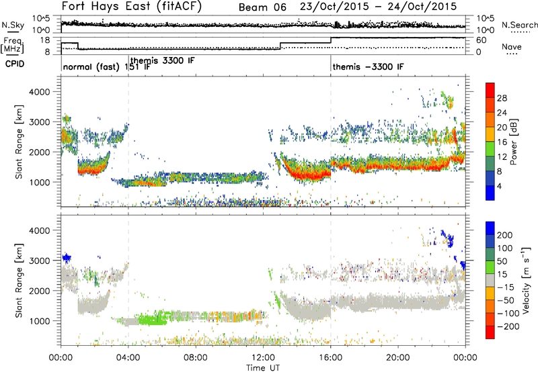Pick the gray segment of Velocity color bar
This screenshot has height=372, width=538.
coord(490,280)
